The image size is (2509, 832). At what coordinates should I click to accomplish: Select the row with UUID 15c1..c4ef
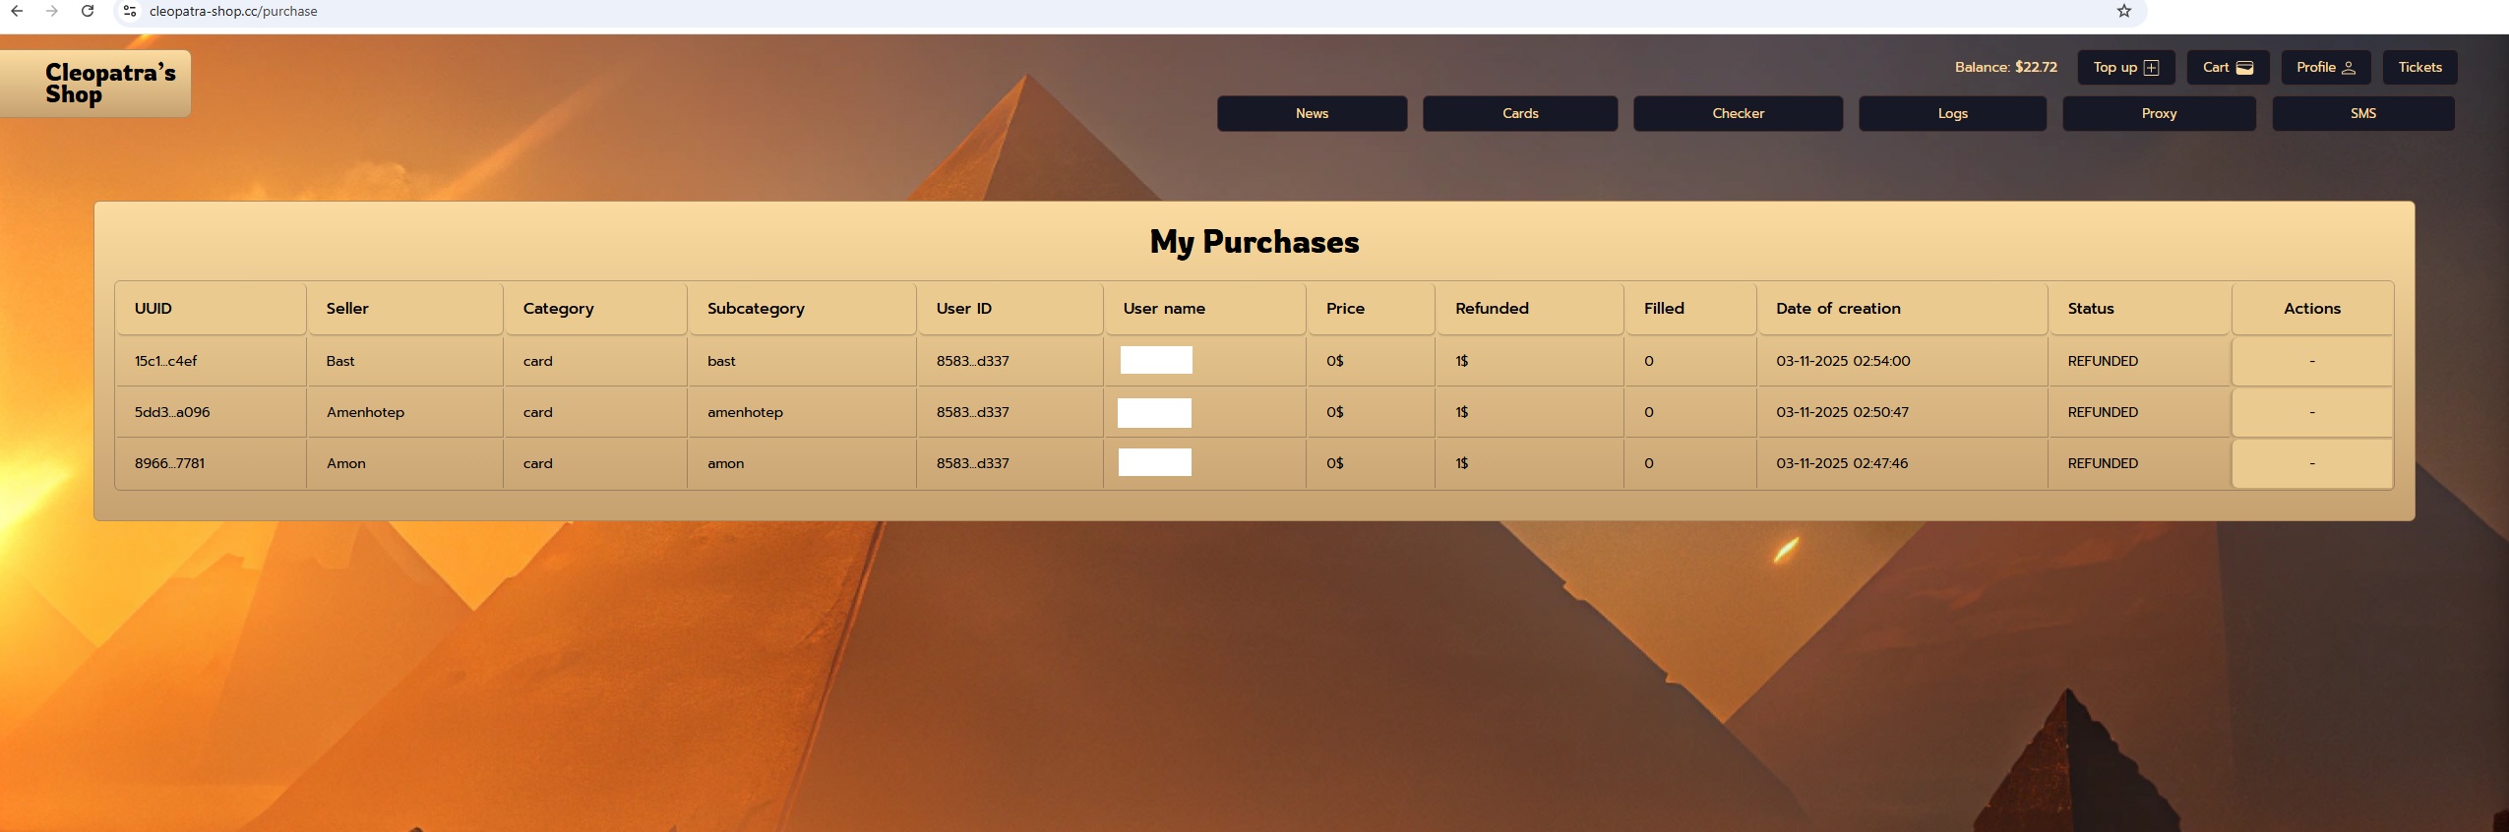pos(165,361)
